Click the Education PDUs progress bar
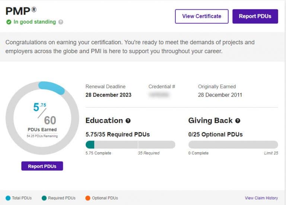The width and height of the screenshot is (286, 205). [130, 144]
